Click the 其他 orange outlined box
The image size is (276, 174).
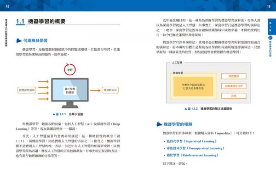click(234, 96)
